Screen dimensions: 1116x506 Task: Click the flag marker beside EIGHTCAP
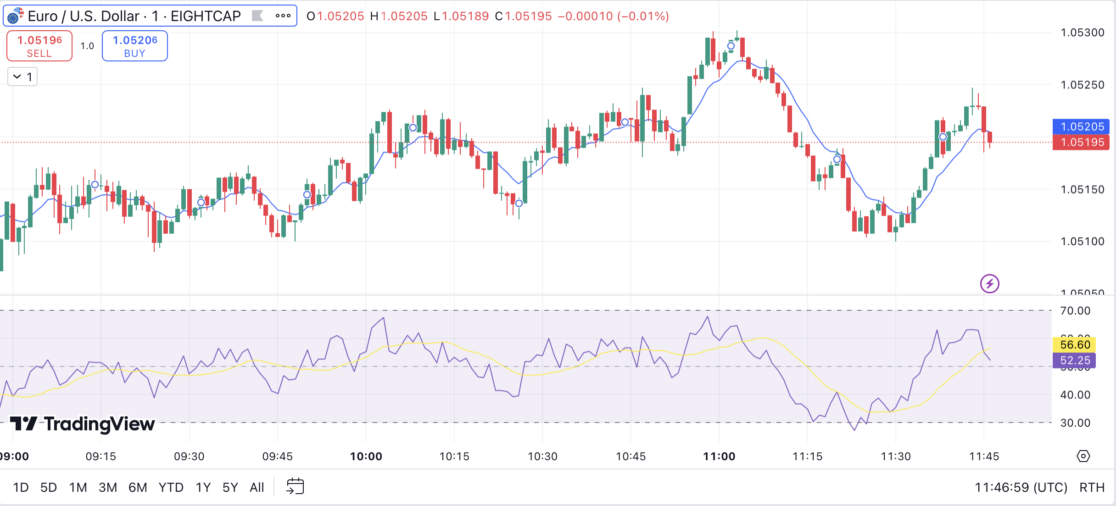point(257,16)
